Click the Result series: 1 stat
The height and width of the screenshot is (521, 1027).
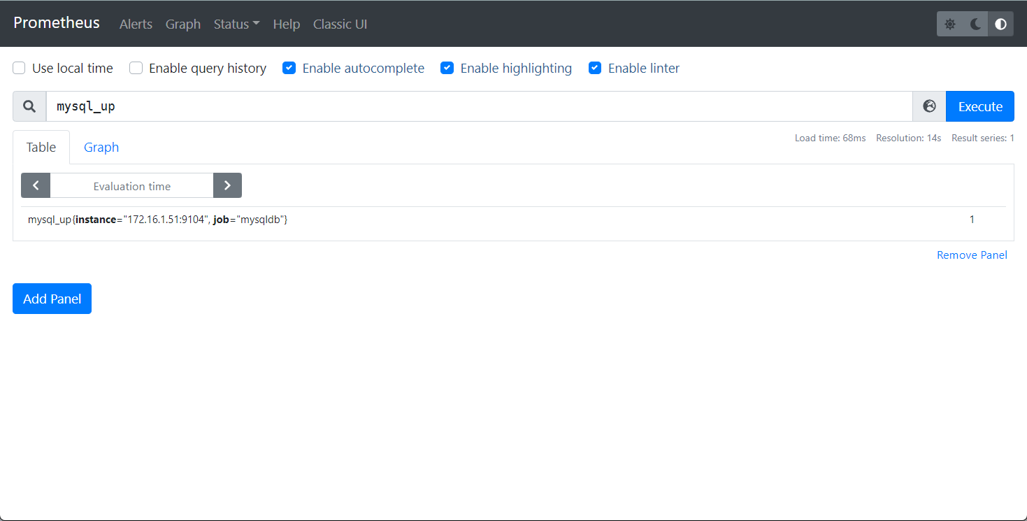pos(983,138)
